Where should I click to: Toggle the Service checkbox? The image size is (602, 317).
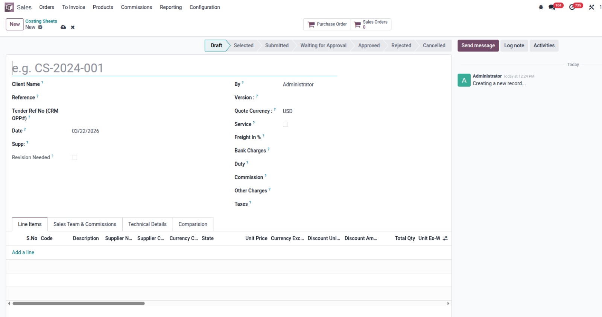click(x=286, y=124)
